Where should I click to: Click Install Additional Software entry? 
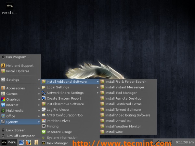pos(70,81)
